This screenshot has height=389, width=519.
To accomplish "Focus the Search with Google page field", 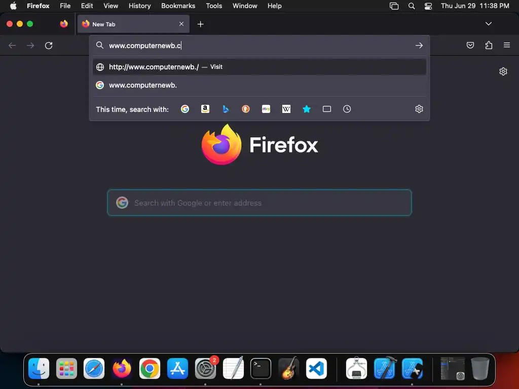I will tap(259, 203).
